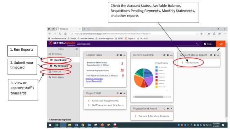Launch Firefox from the Windows taskbar
The height and width of the screenshot is (129, 230).
click(102, 125)
